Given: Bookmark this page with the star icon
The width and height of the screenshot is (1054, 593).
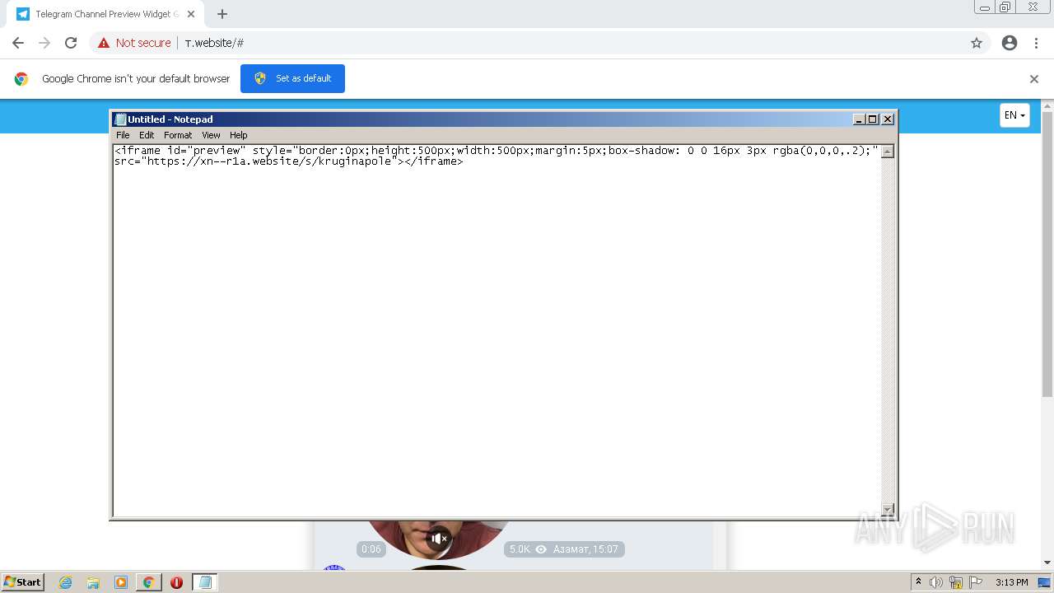Looking at the screenshot, I should pyautogui.click(x=977, y=43).
